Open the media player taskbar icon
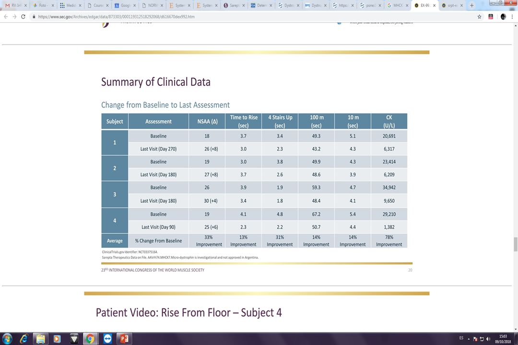 57,339
